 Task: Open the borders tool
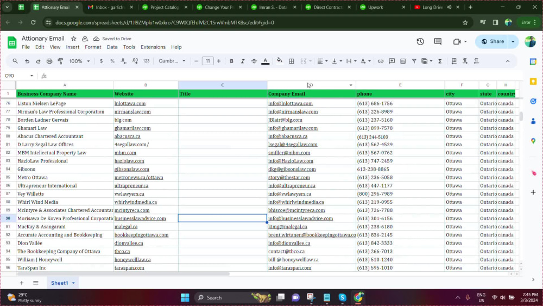pyautogui.click(x=292, y=61)
